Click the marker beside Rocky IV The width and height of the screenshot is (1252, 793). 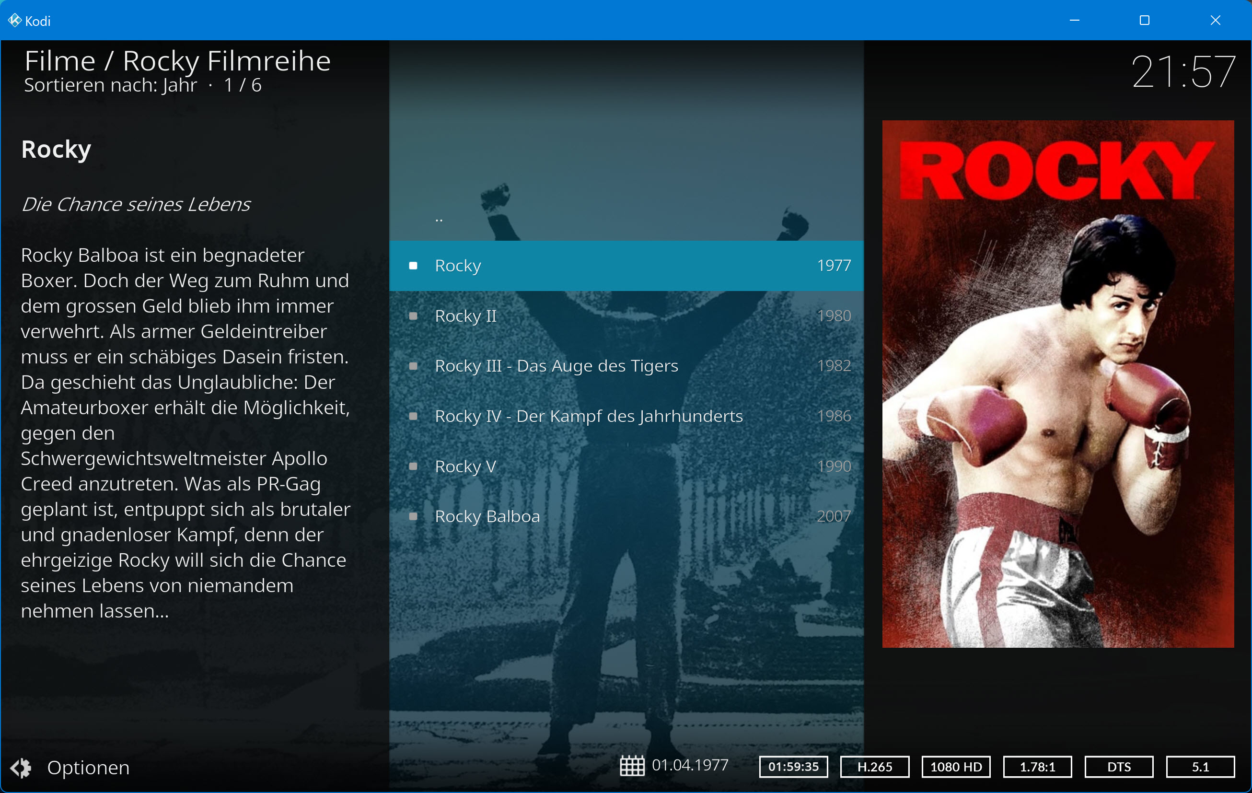(413, 416)
